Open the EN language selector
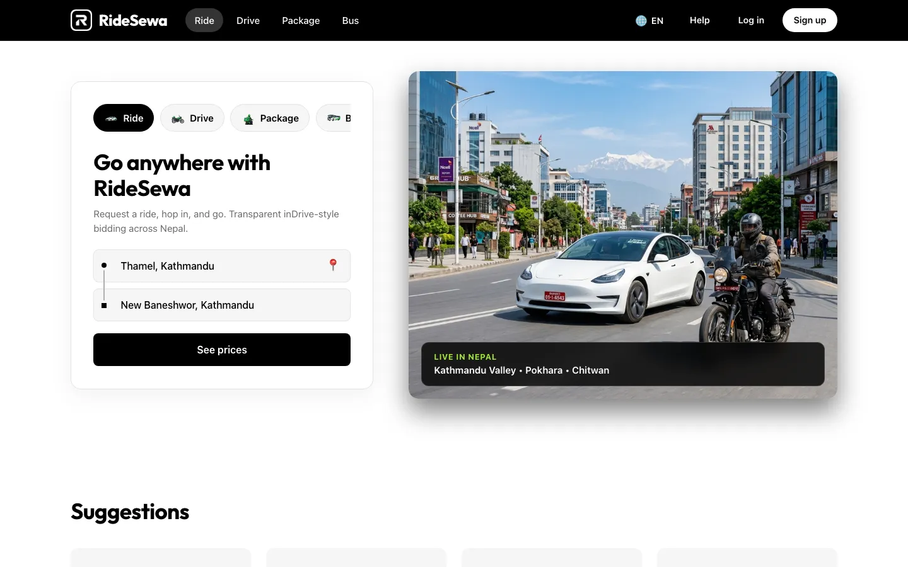The width and height of the screenshot is (908, 567). [x=649, y=21]
